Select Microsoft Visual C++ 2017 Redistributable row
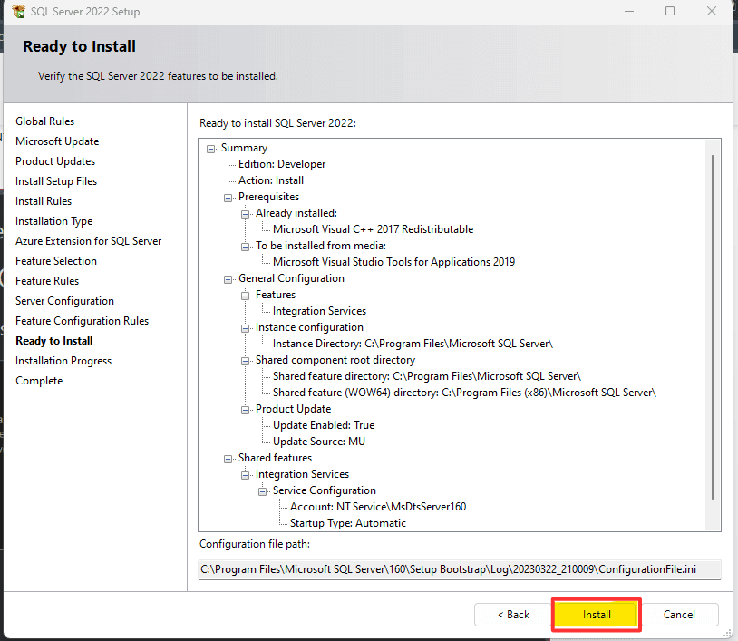Image resolution: width=738 pixels, height=641 pixels. click(x=373, y=229)
